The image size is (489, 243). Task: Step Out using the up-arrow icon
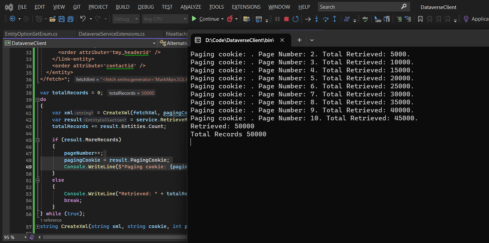tap(335, 19)
